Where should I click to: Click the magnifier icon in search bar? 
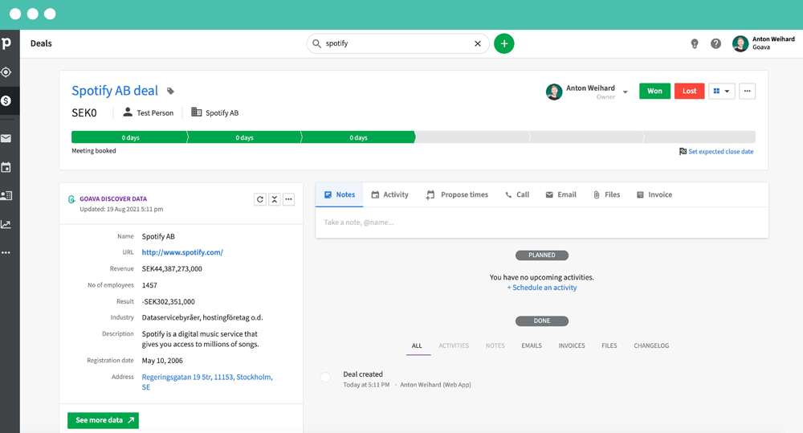[317, 43]
